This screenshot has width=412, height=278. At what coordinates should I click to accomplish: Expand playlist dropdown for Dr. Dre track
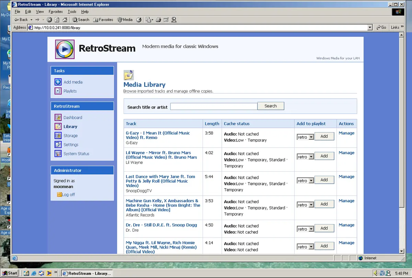(x=311, y=229)
